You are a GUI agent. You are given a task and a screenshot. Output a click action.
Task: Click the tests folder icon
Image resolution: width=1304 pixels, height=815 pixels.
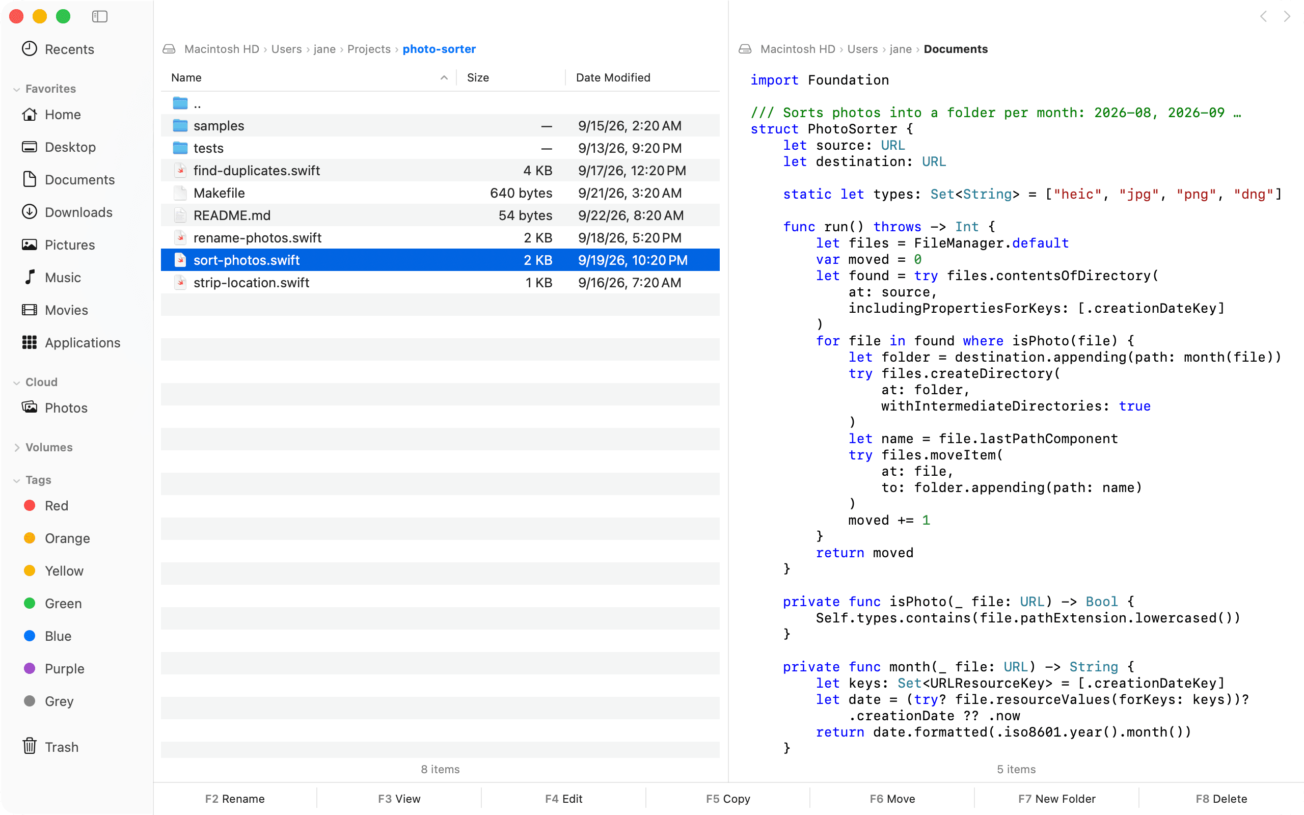pyautogui.click(x=180, y=148)
